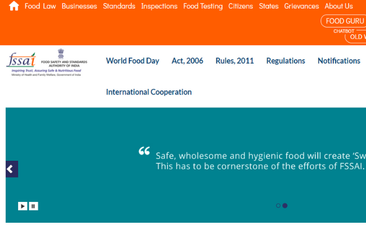Select the second slide indicator dot
This screenshot has height=225, width=366.
285,206
